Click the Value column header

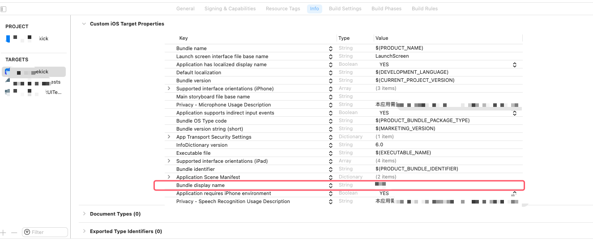pos(382,38)
